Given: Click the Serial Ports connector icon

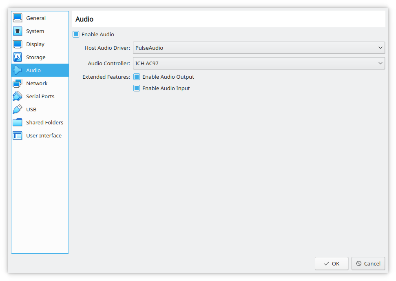Looking at the screenshot, I should (x=18, y=96).
